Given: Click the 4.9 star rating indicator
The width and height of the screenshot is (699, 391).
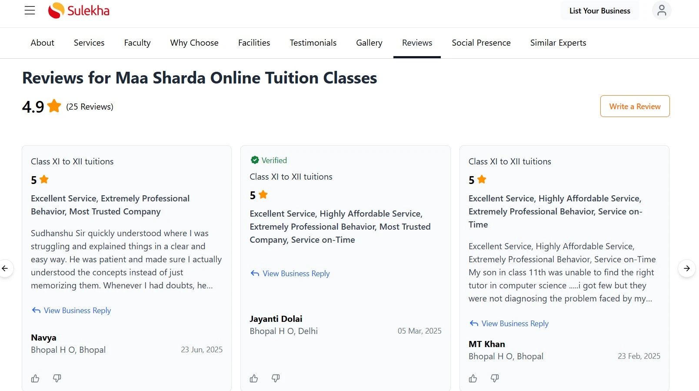Looking at the screenshot, I should [x=41, y=106].
